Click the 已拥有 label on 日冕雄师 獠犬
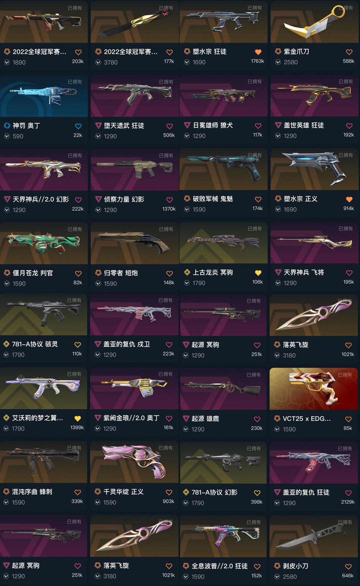This screenshot has height=586, width=360. [x=254, y=81]
